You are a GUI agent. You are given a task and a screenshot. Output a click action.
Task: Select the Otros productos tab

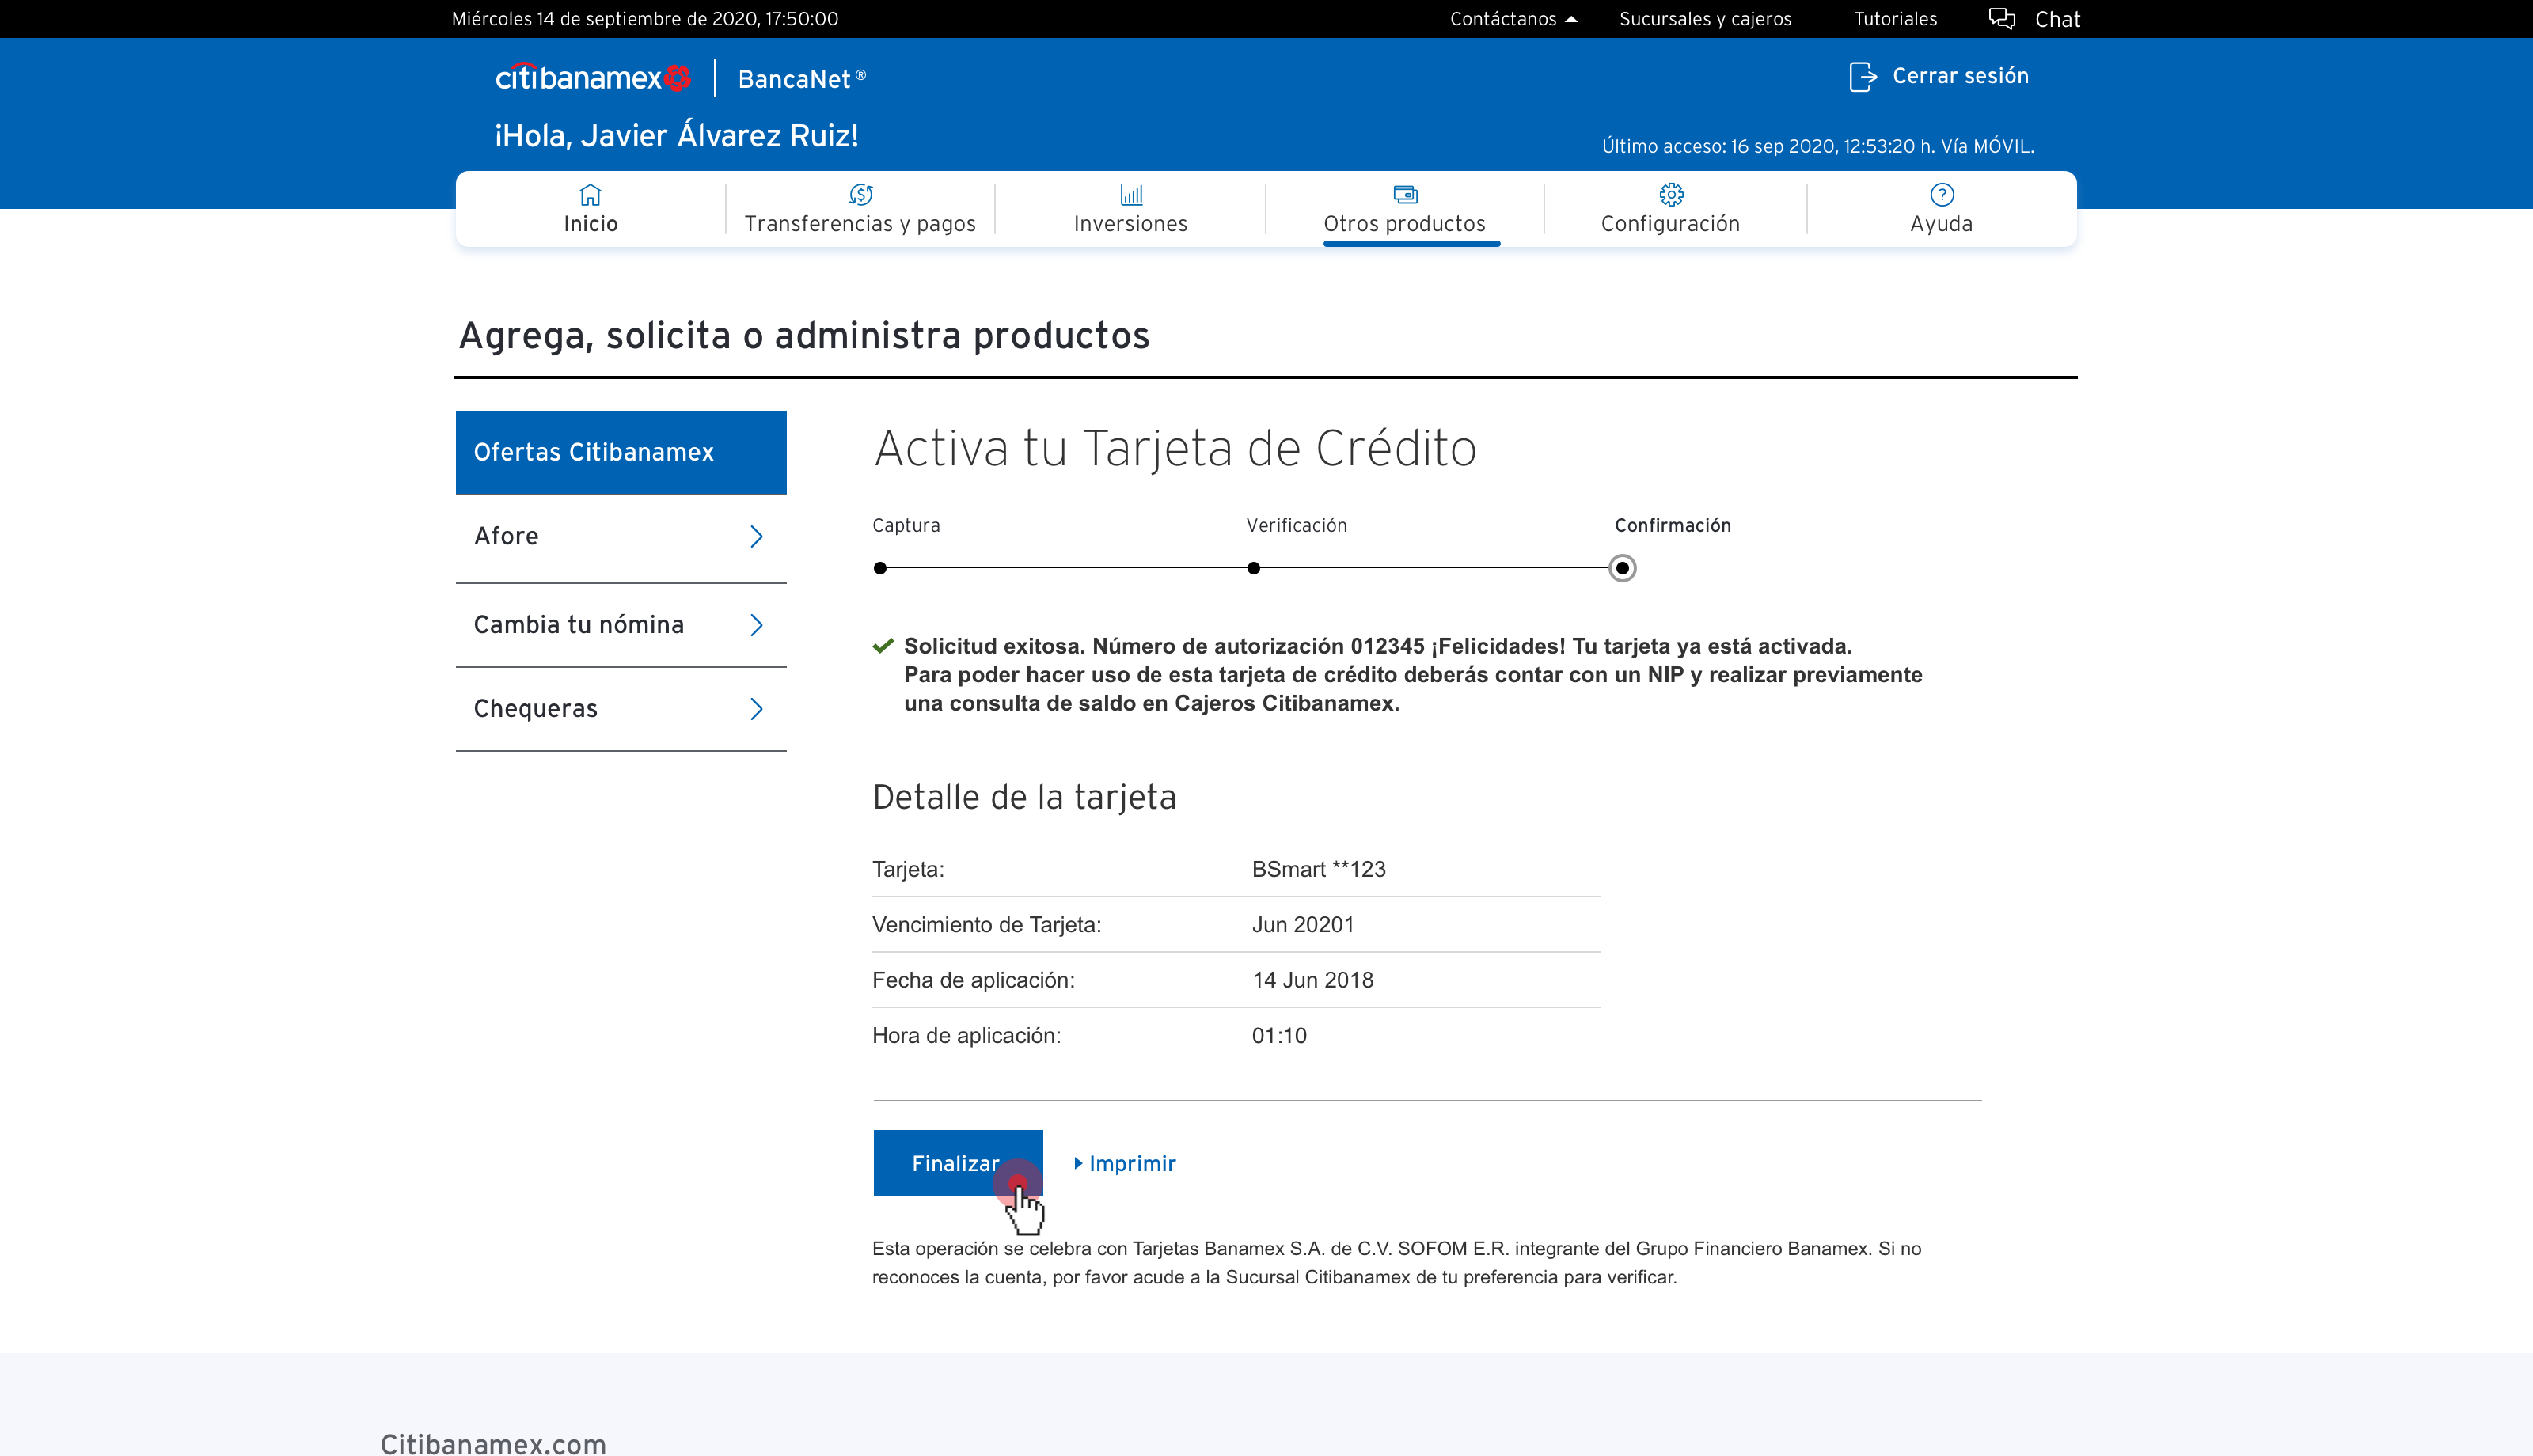pyautogui.click(x=1405, y=209)
